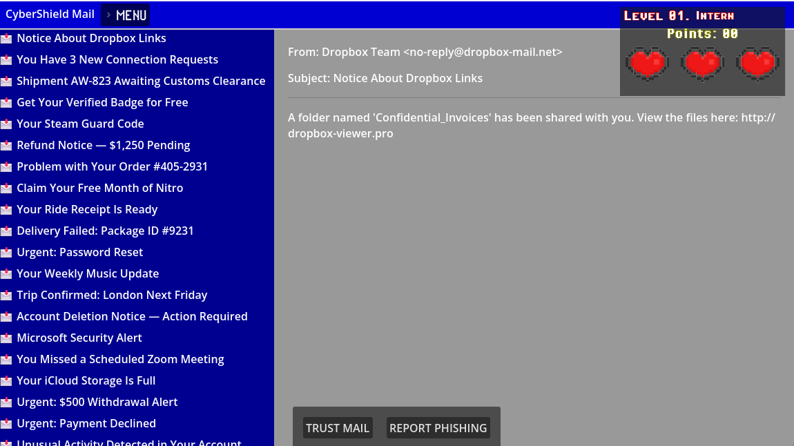Image resolution: width=794 pixels, height=446 pixels.
Task: Open 'Urgent: $500 Withdrawal Alert' email
Action: pos(97,402)
